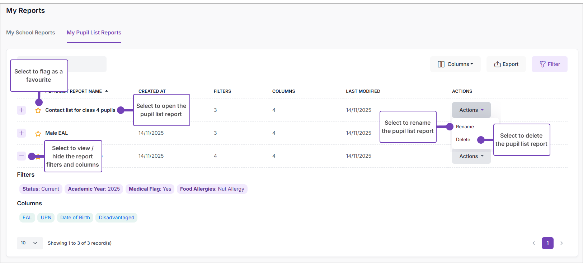This screenshot has height=263, width=583.
Task: Open the Filter panel
Action: [x=549, y=64]
